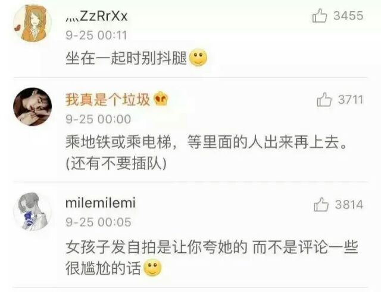Screen dimensions: 381x292
Task: Click the crown badge beside 我真是个垃圾
Action: coord(161,100)
